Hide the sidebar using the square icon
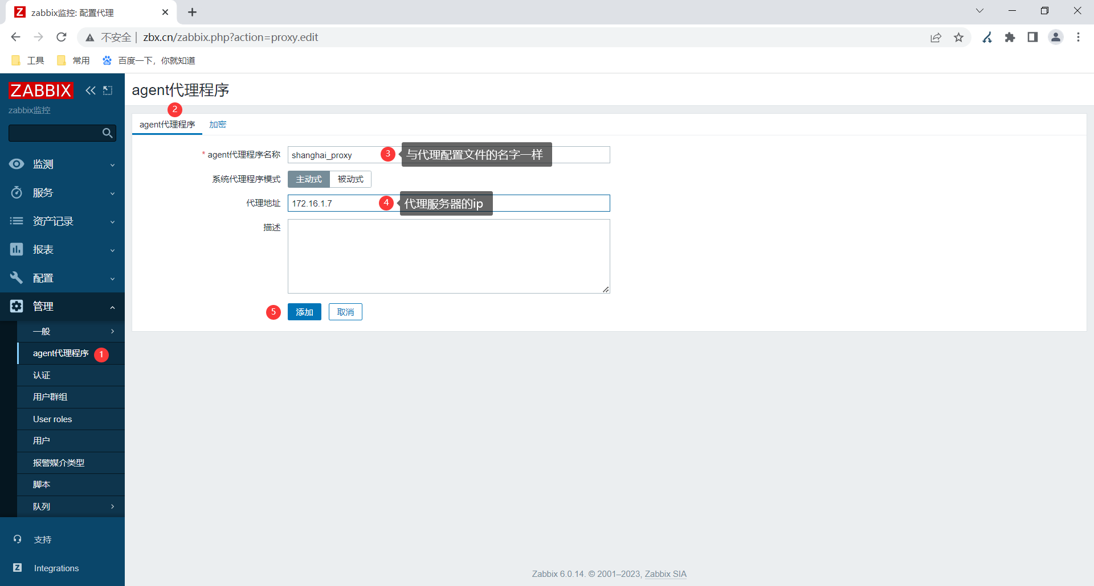Image resolution: width=1094 pixels, height=586 pixels. pyautogui.click(x=108, y=90)
